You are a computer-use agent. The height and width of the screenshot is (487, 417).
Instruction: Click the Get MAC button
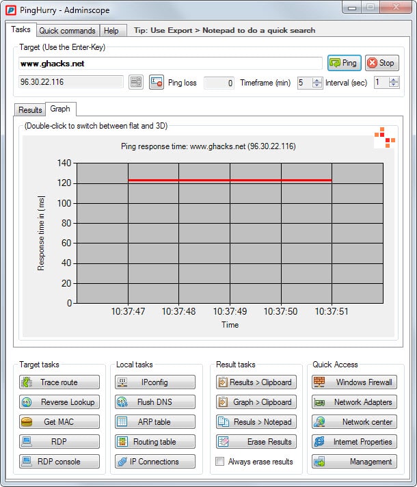(x=59, y=422)
